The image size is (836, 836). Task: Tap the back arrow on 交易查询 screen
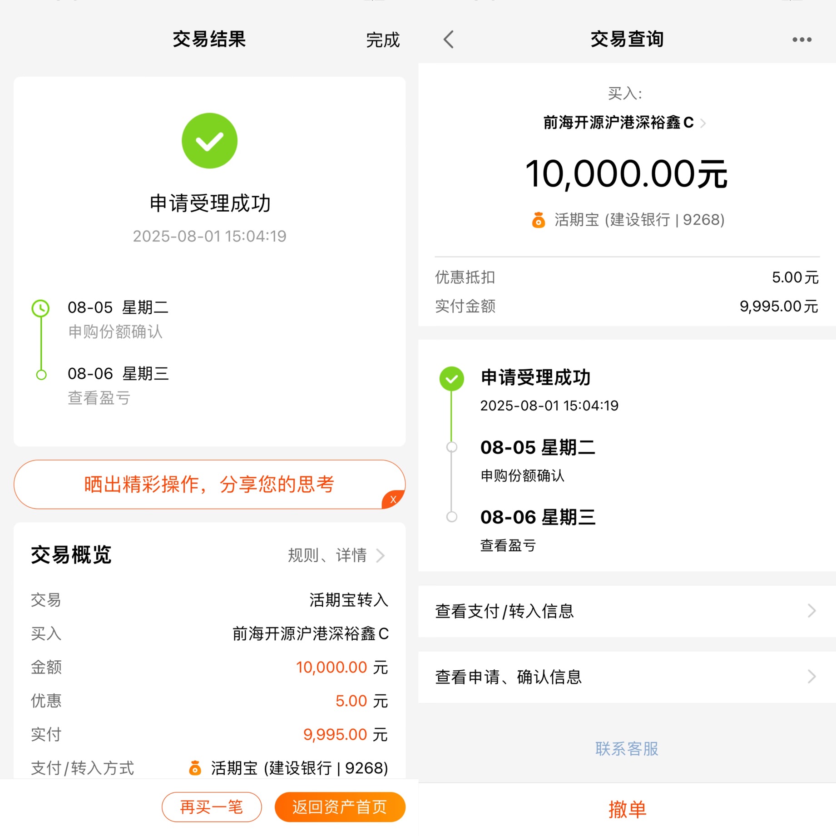pos(449,40)
